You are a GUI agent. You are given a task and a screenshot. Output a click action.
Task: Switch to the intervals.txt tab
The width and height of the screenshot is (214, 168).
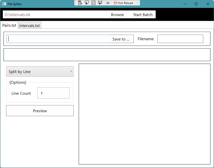pyautogui.click(x=30, y=25)
